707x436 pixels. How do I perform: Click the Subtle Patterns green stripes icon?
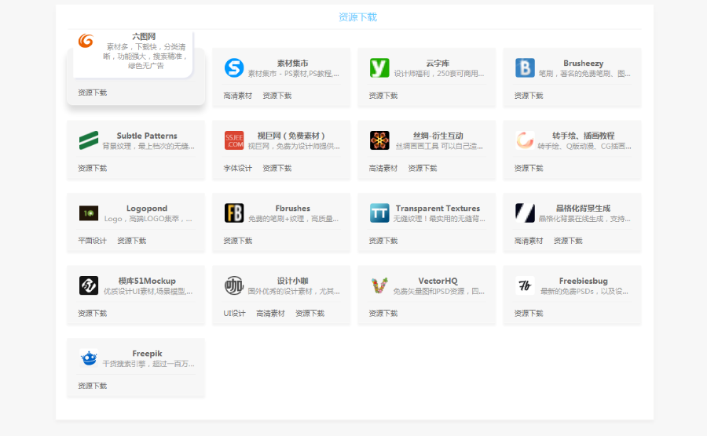[x=89, y=140]
